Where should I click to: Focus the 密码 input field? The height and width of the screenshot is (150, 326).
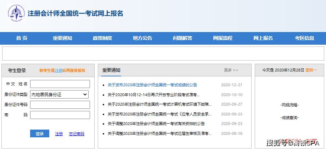pos(60,115)
